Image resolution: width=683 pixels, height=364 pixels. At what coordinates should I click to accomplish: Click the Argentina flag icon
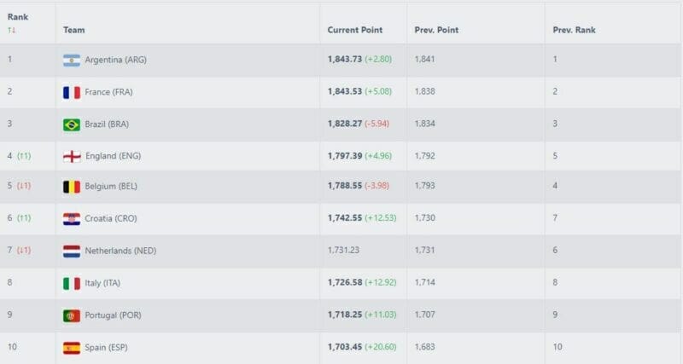tap(72, 60)
